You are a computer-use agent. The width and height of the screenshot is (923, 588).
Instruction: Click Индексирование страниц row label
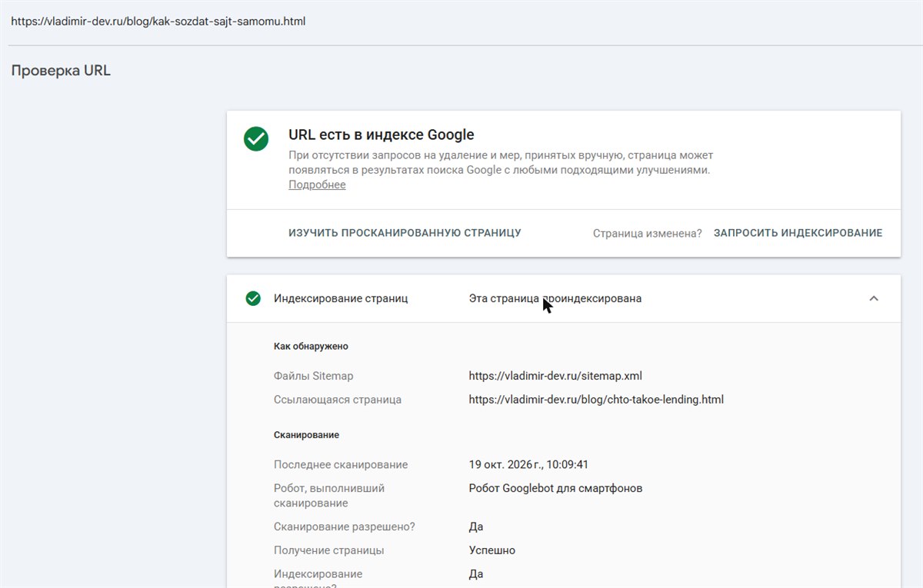[x=341, y=298]
